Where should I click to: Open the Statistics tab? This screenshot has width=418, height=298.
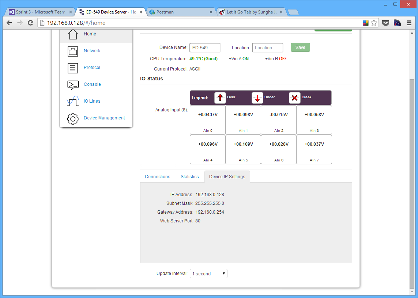pos(189,176)
